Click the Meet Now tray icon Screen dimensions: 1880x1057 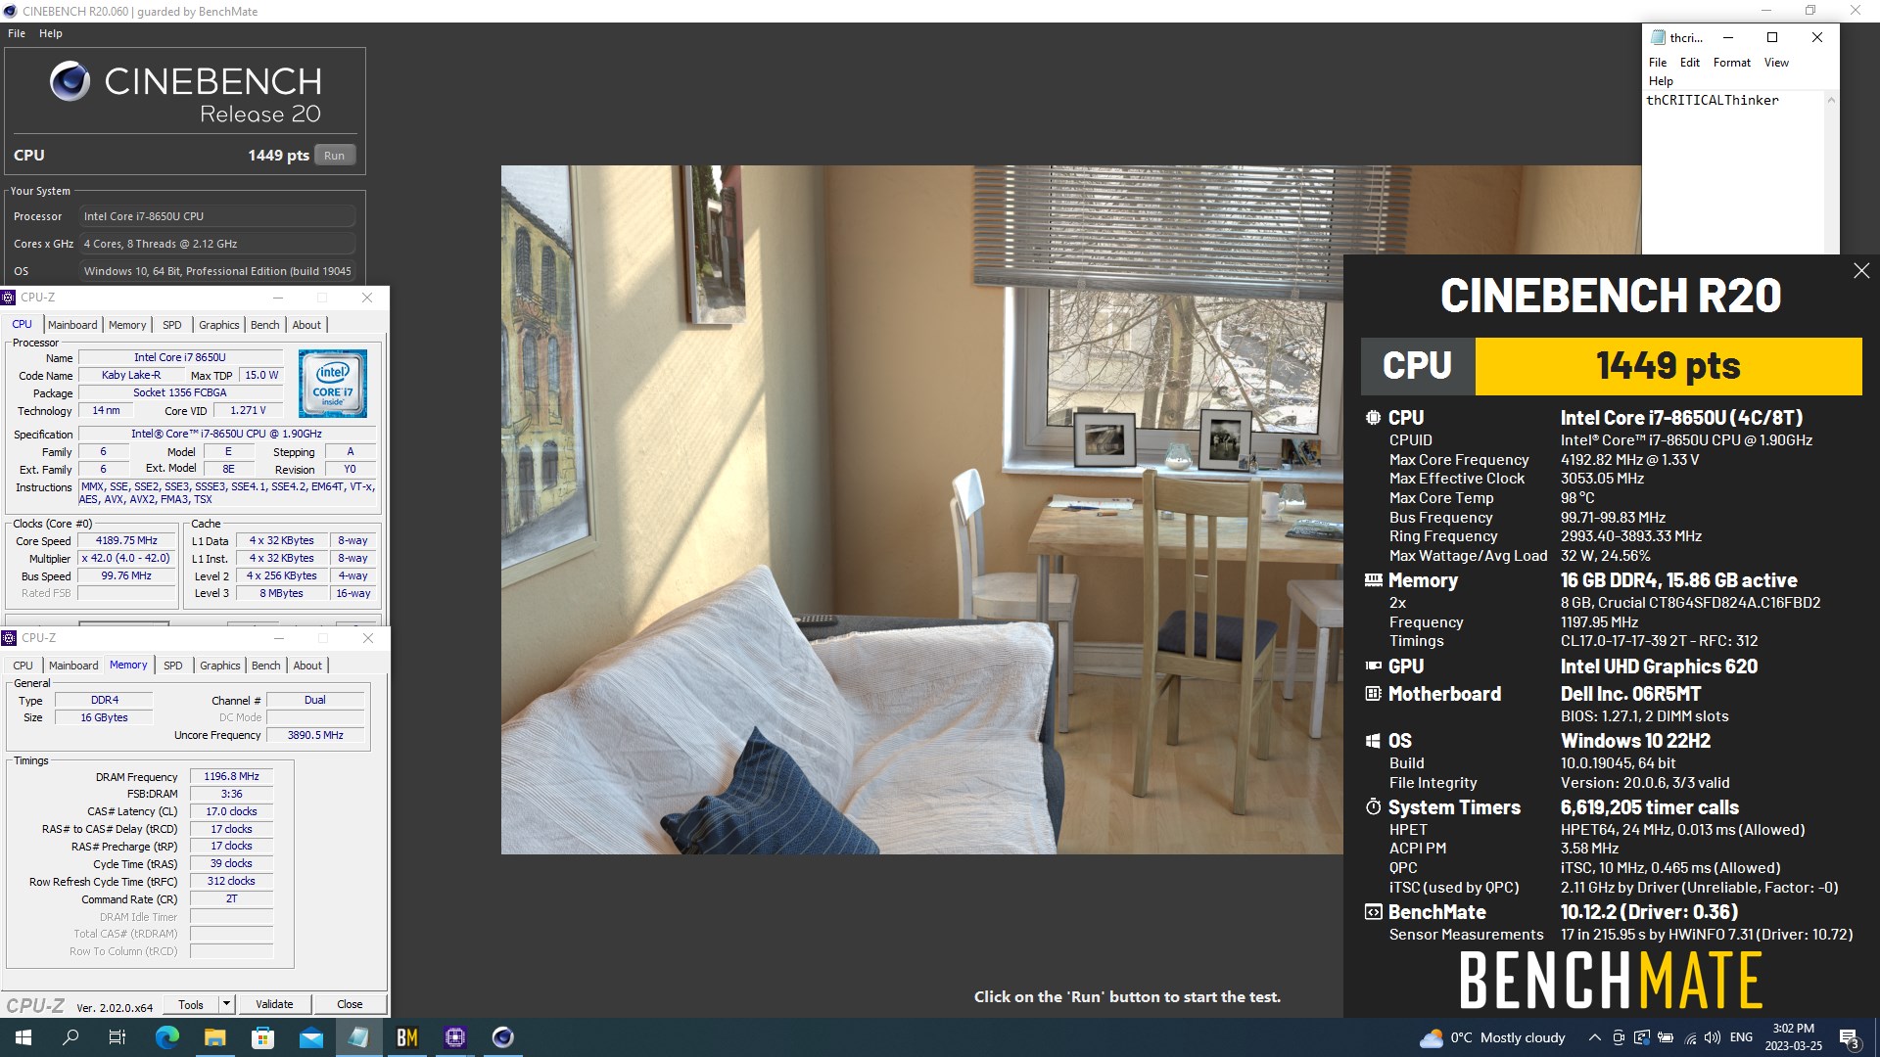[1619, 1037]
